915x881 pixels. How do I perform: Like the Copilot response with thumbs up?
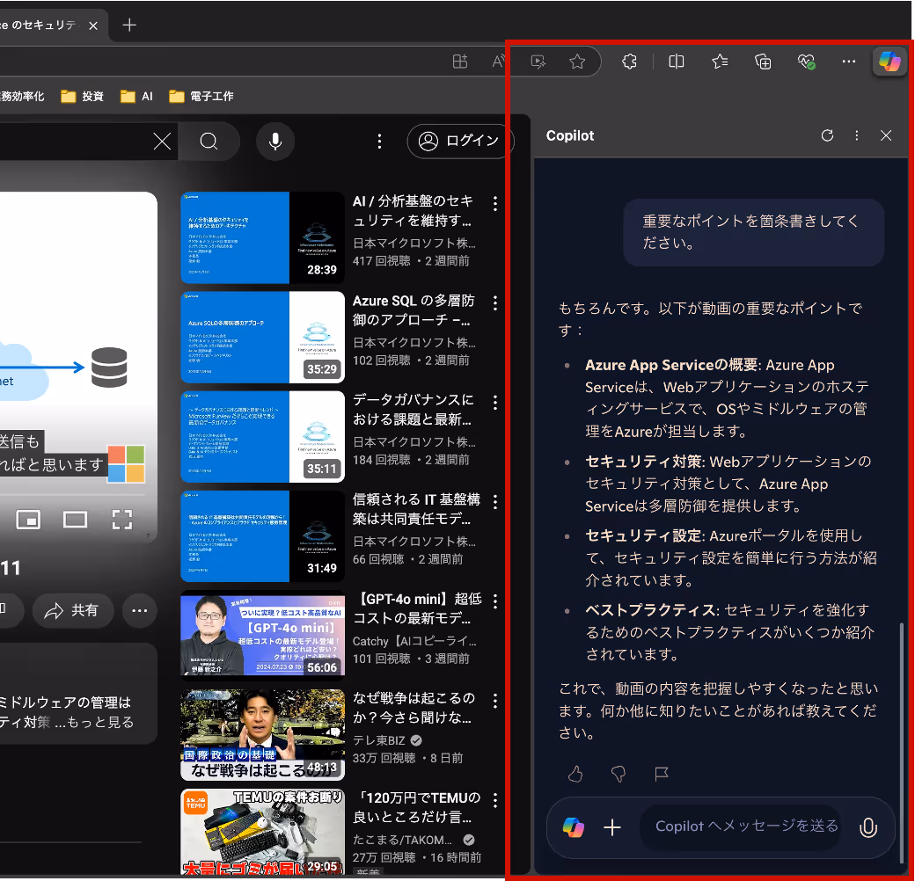pos(575,774)
